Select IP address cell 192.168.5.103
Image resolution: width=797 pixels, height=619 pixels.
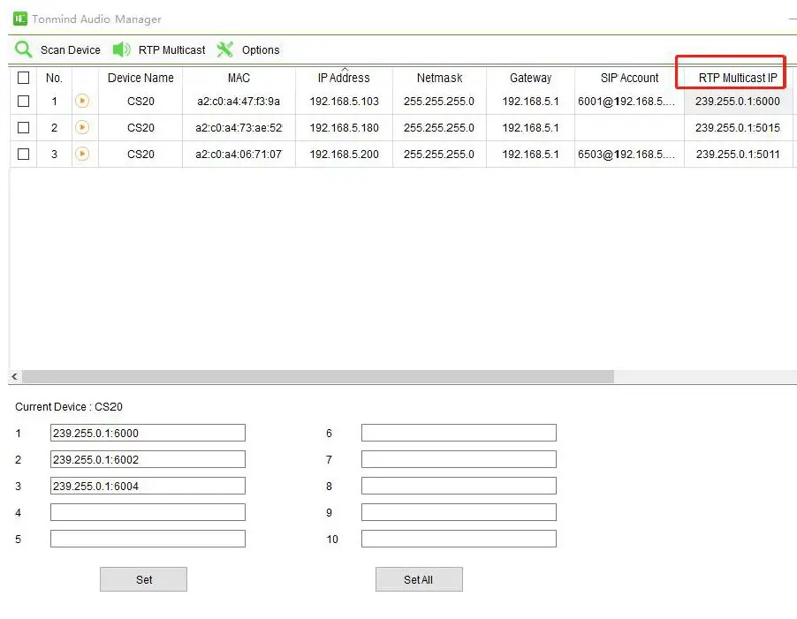344,101
